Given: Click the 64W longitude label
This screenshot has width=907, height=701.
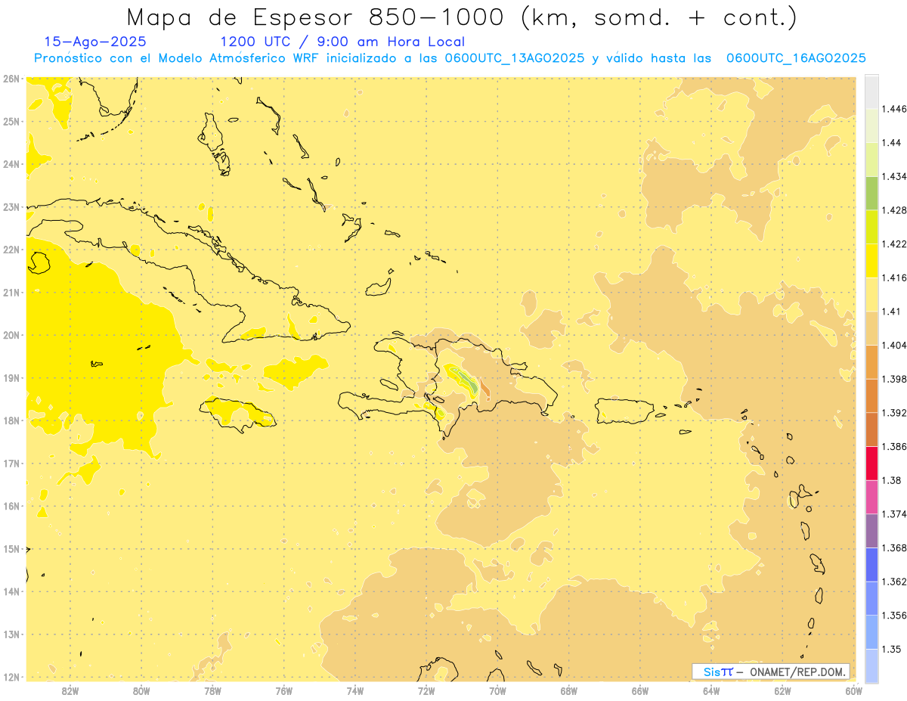Looking at the screenshot, I should pyautogui.click(x=711, y=690).
